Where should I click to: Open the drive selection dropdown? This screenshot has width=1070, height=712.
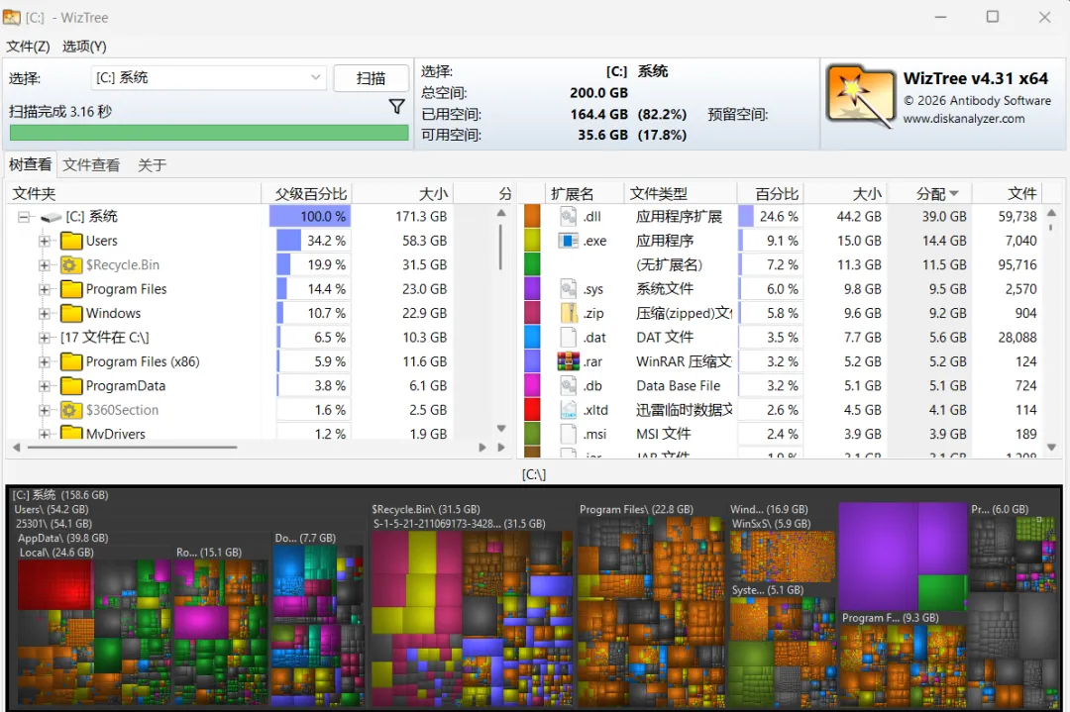pyautogui.click(x=315, y=78)
